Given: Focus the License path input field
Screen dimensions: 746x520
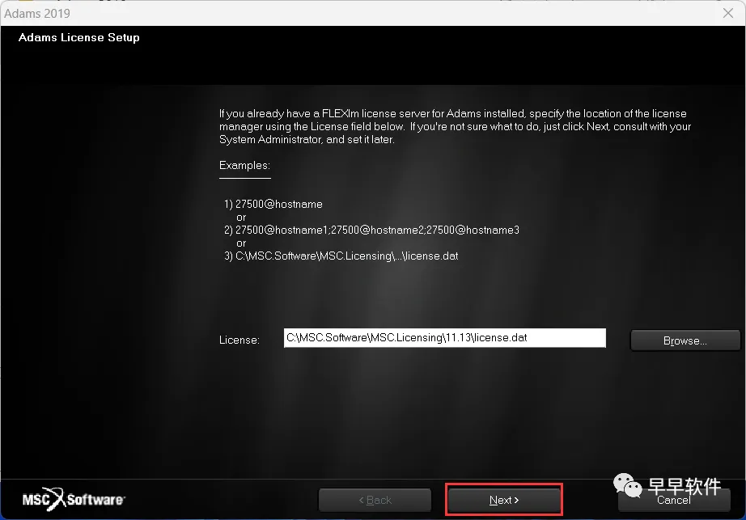Looking at the screenshot, I should [445, 338].
